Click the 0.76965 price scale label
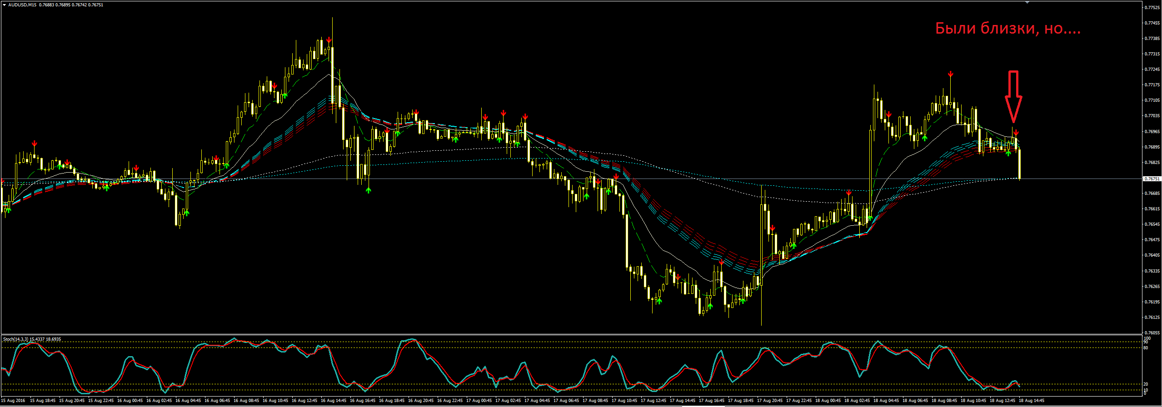Viewport: 1162px width, 407px height. (1152, 131)
